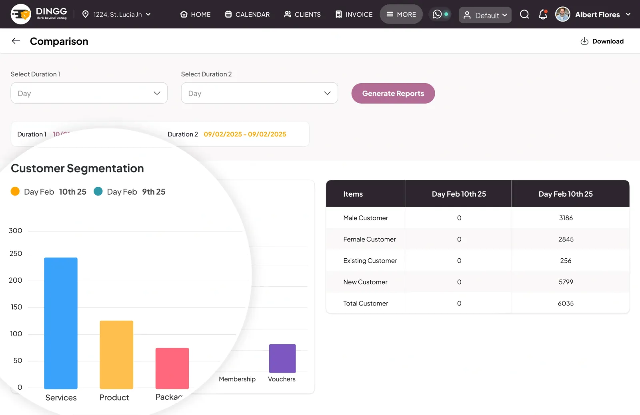Open the search magnifier icon
This screenshot has height=415, width=640.
524,14
